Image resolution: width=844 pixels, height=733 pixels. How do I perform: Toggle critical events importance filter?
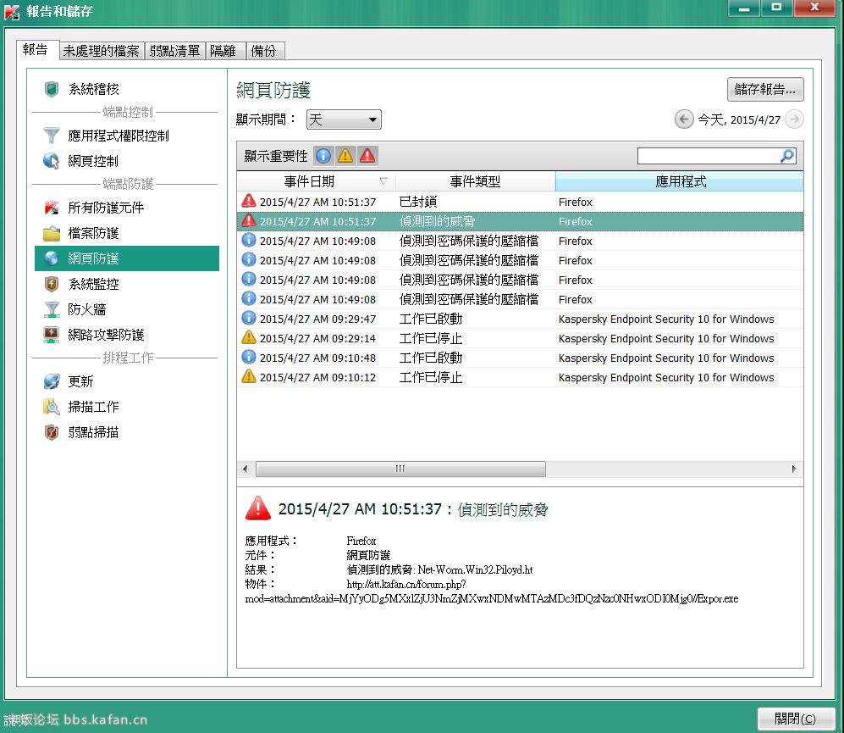pyautogui.click(x=367, y=156)
